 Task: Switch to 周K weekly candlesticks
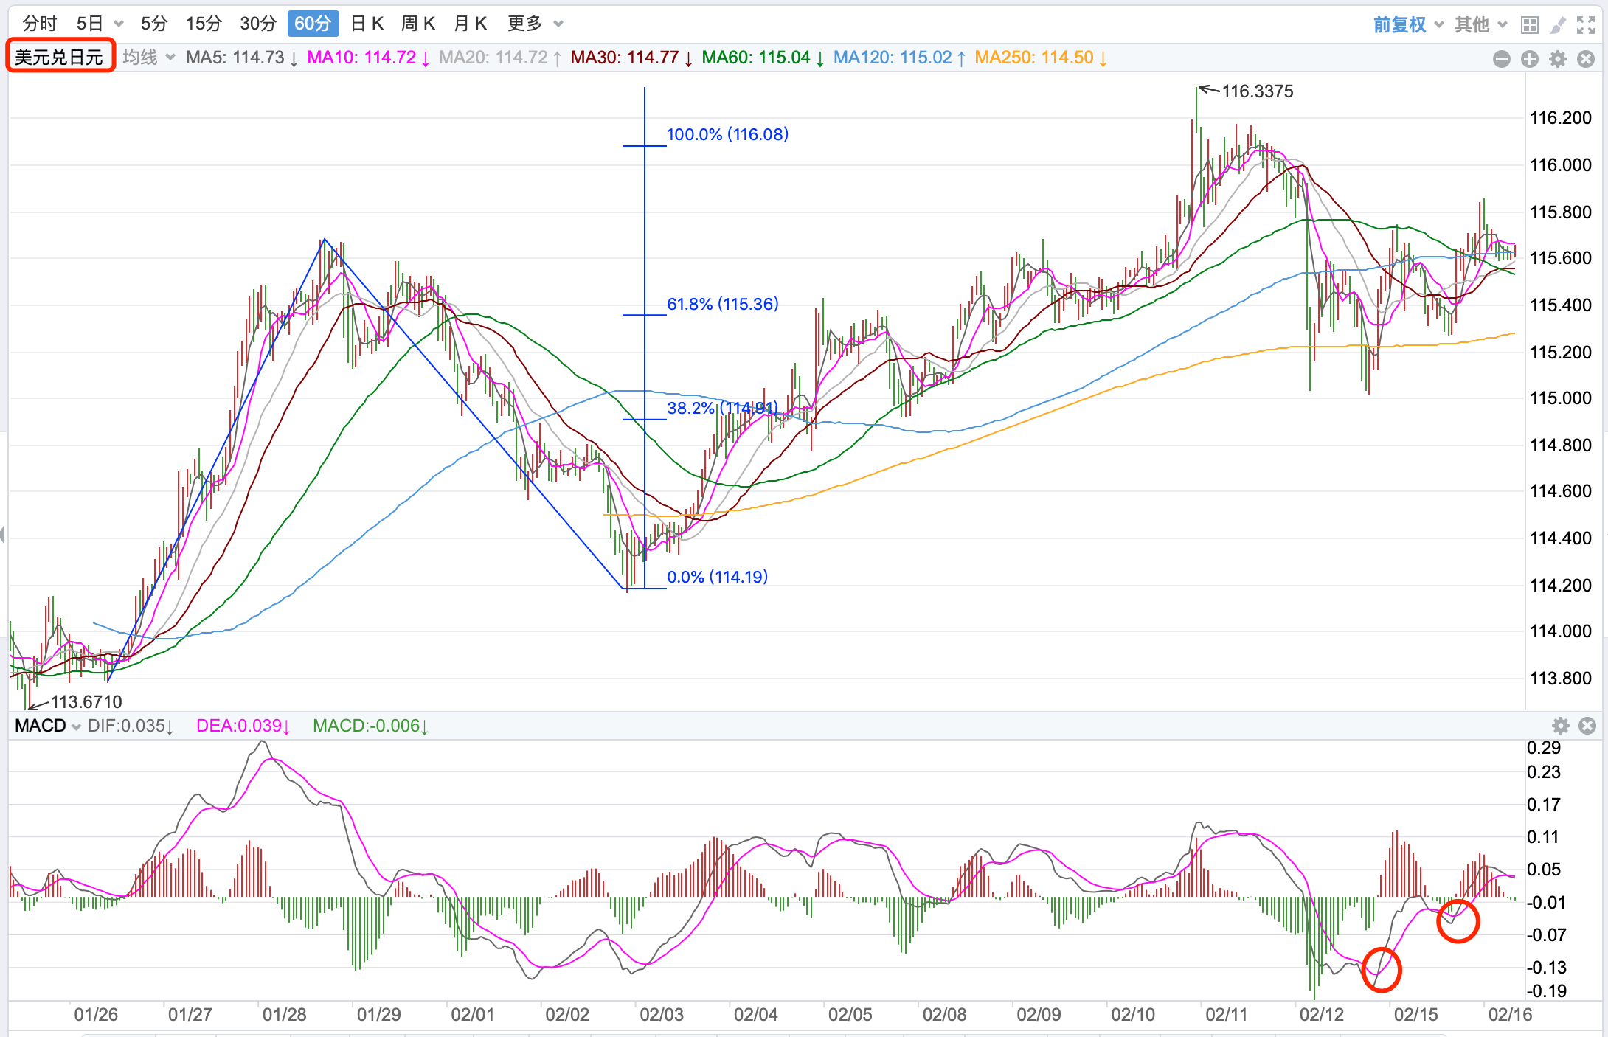(x=418, y=24)
